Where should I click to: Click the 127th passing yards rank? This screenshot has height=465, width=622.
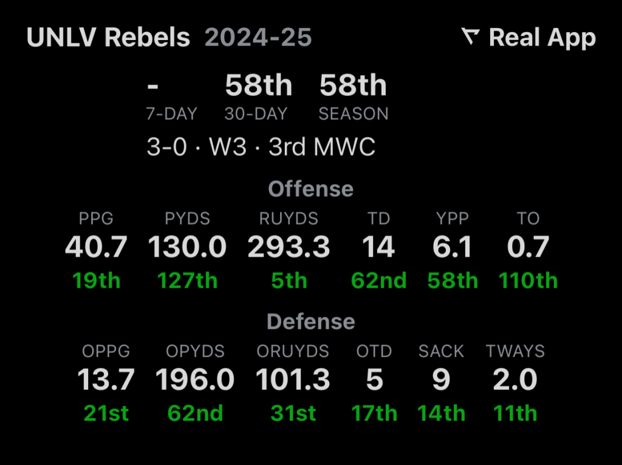[187, 281]
